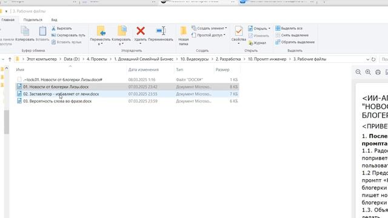Click 2. Разработка breadcrumb
Image resolution: width=388 pixels, height=218 pixels.
228,59
